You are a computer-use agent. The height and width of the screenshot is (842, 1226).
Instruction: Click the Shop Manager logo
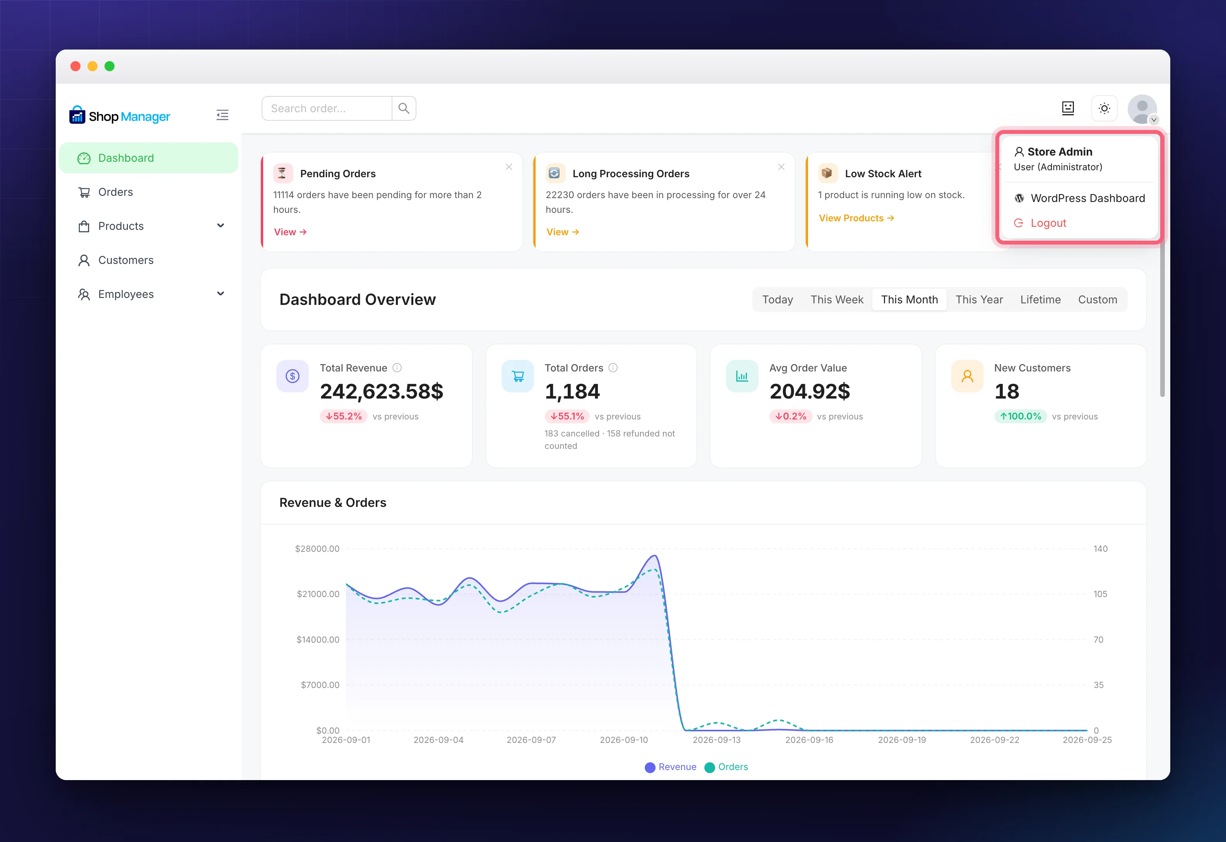[x=120, y=115]
